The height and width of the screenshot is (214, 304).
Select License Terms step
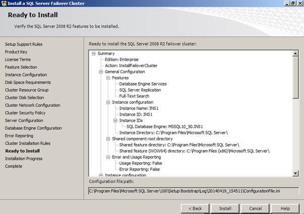coord(18,60)
